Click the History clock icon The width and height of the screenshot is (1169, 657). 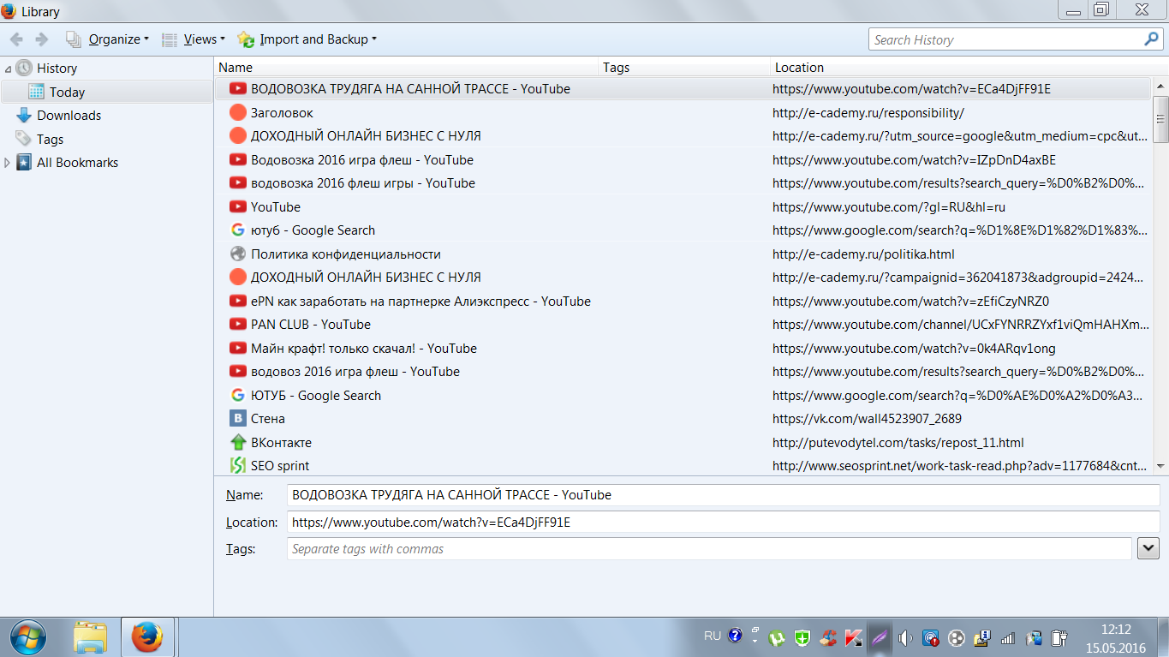(23, 69)
